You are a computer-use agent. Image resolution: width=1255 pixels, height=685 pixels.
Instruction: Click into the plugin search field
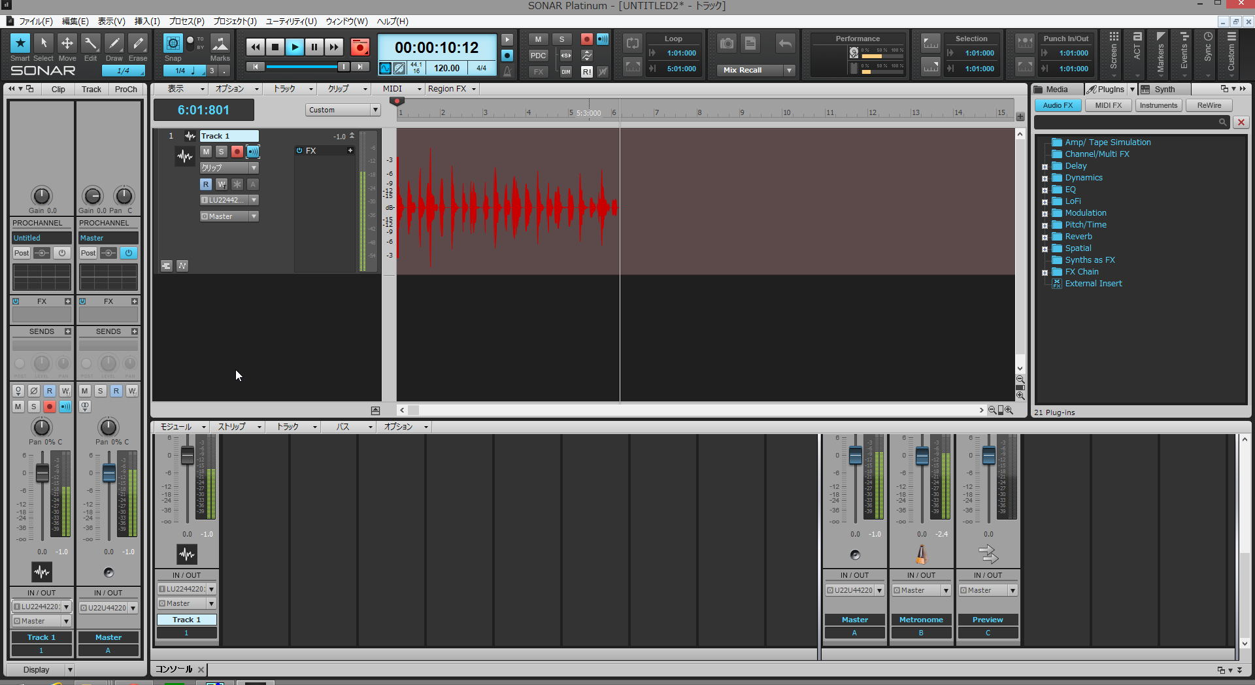(x=1130, y=122)
